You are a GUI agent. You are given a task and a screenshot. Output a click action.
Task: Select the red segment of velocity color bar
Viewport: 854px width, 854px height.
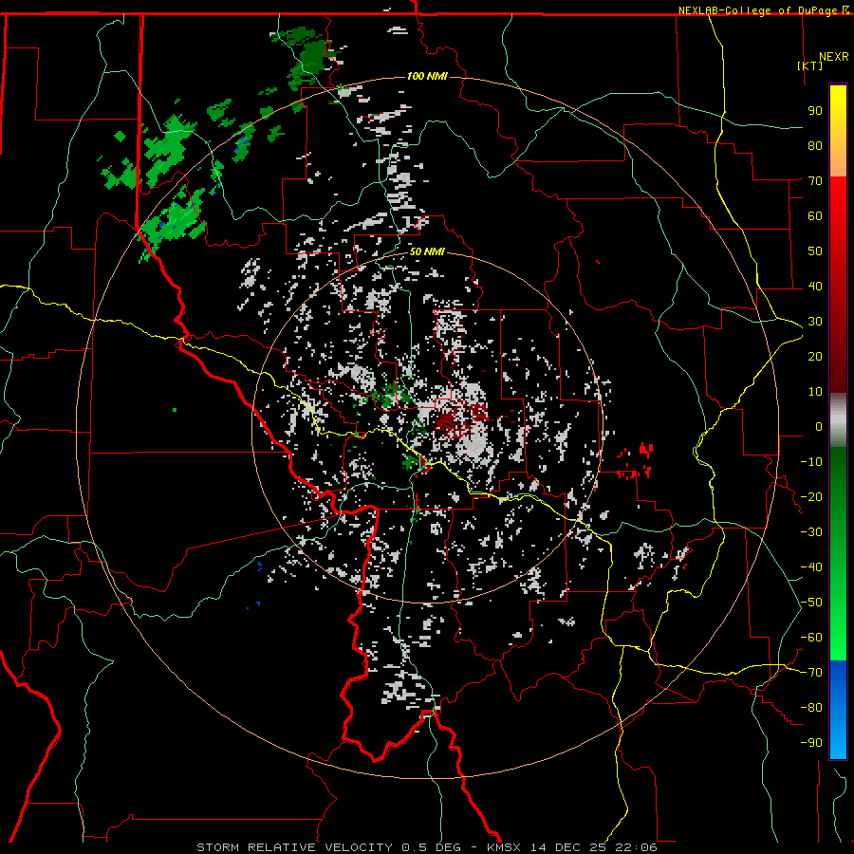(838, 285)
